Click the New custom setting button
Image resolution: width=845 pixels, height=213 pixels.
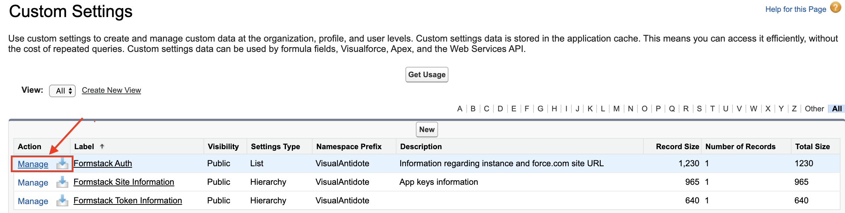(427, 130)
